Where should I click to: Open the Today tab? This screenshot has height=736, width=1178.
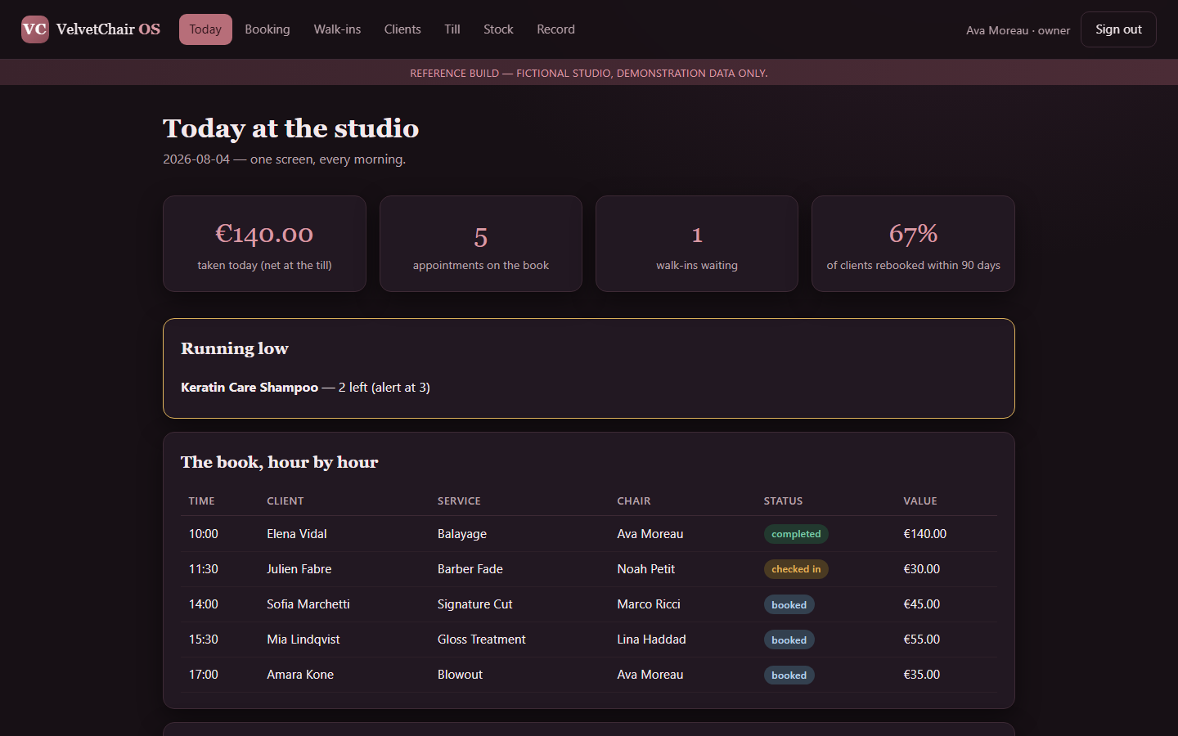click(205, 29)
